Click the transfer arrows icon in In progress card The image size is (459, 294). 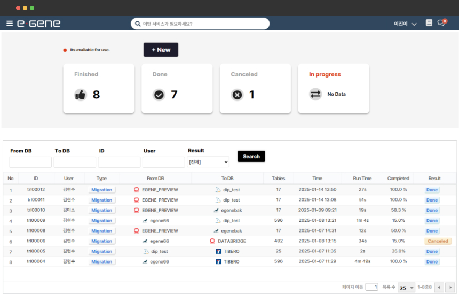coord(315,94)
